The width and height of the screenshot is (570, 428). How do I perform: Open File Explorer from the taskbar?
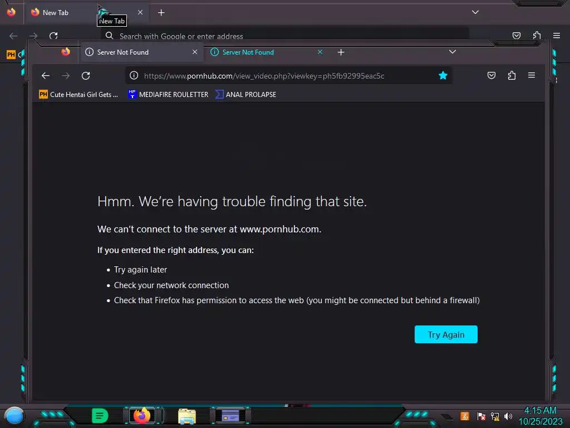pos(187,416)
